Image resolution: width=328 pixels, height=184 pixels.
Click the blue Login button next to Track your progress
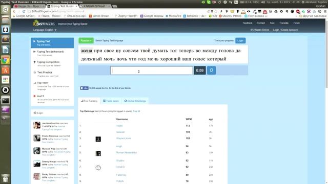click(240, 40)
